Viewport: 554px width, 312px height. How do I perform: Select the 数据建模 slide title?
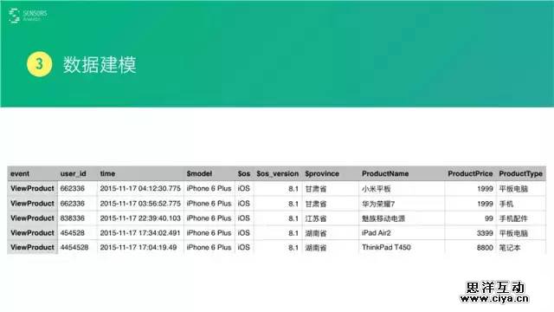[x=100, y=64]
